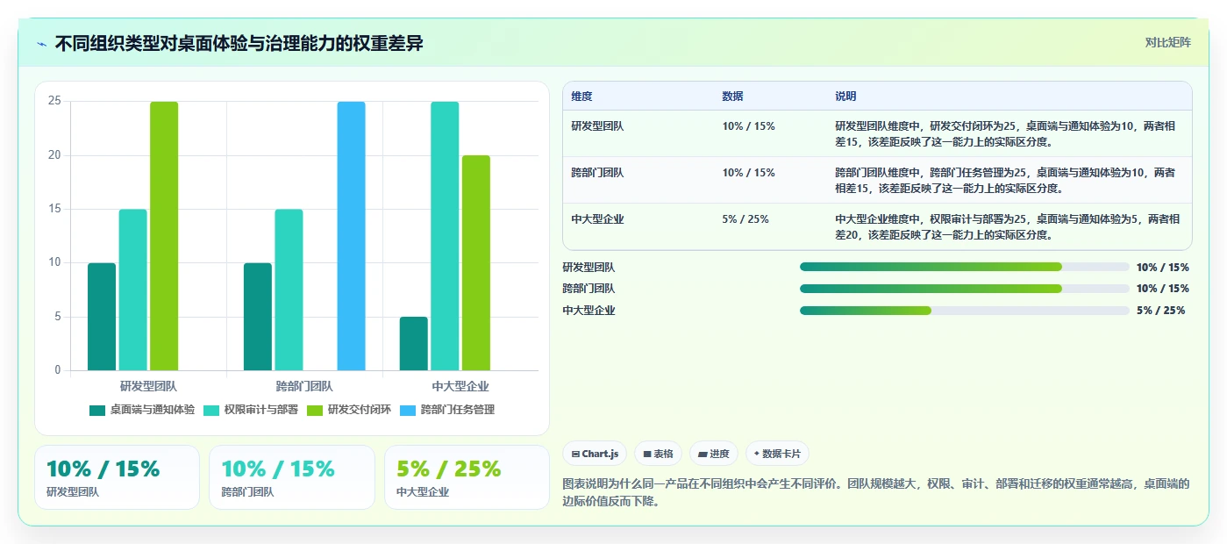Click the card title 不同组织类型对桌面体验与治理能力的权重差异
The image size is (1227, 544).
[x=239, y=44]
